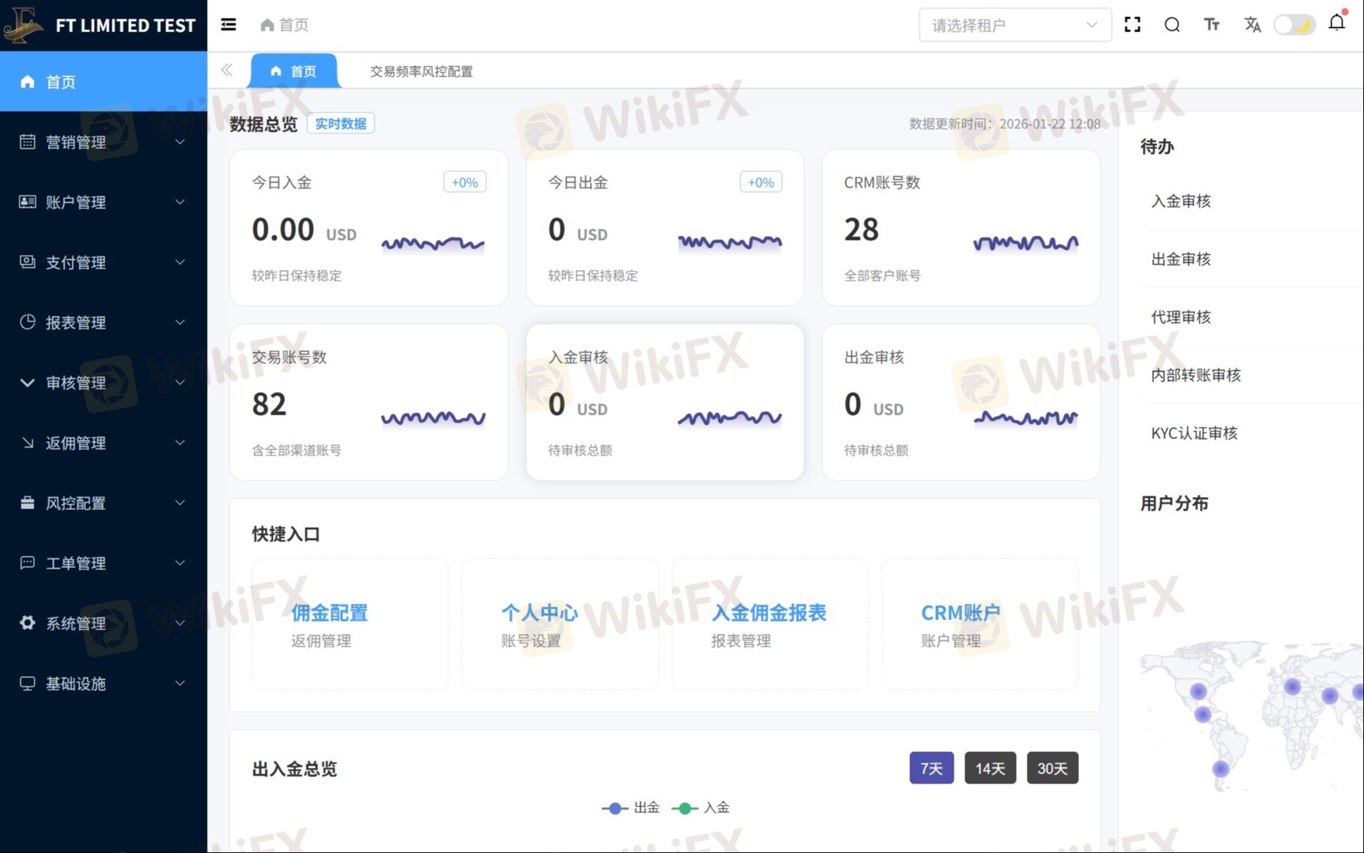This screenshot has height=853, width=1364.
Task: Open search with the magnifier icon
Action: pos(1172,25)
